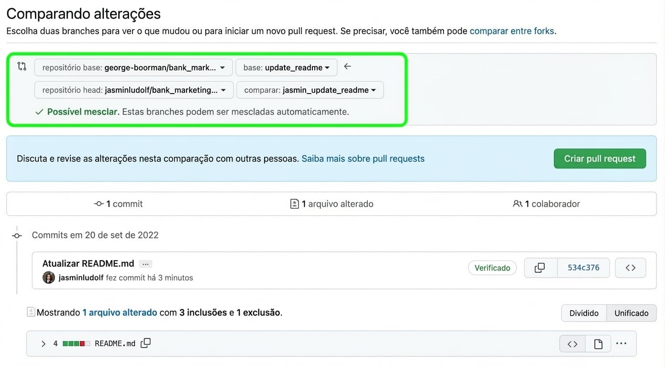The image size is (665, 367).
Task: Click the 1 arquivo alterado link in summary
Action: (x=120, y=313)
